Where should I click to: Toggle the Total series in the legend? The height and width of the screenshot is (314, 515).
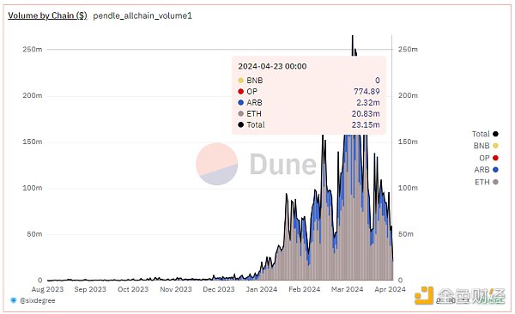click(485, 134)
